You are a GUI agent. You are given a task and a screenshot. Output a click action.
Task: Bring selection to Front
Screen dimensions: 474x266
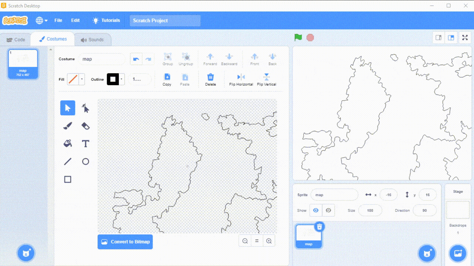pos(254,59)
